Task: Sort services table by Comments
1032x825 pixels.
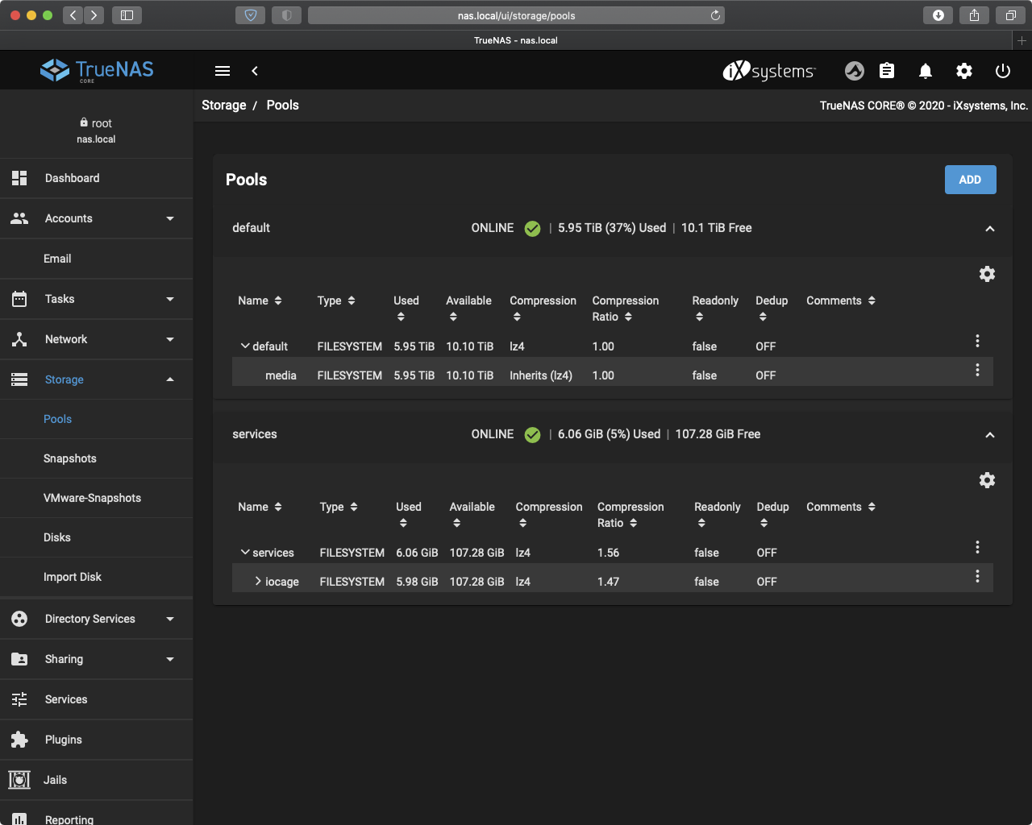Action: 841,507
